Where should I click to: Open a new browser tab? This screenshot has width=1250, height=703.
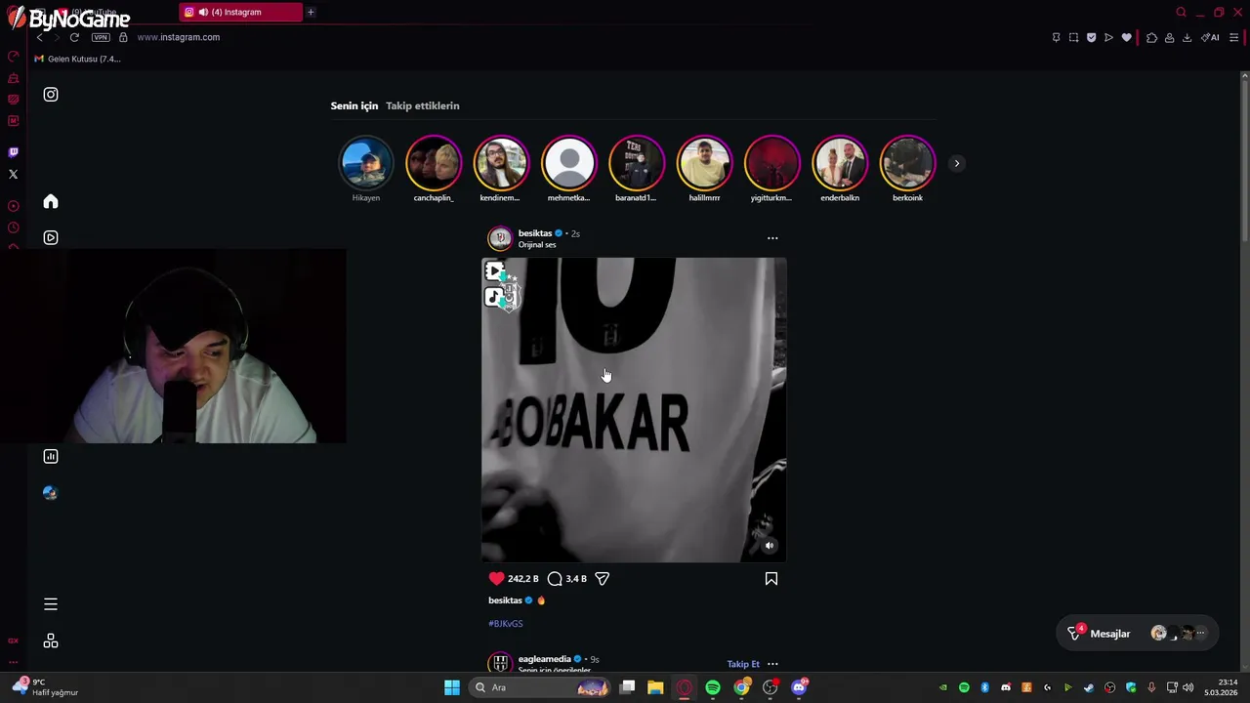(311, 12)
